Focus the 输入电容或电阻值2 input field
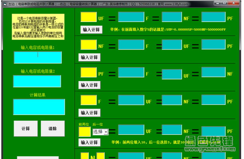 coord(37,81)
